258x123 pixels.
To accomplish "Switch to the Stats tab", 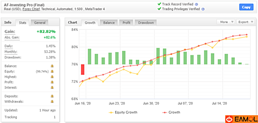I will tap(22, 22).
